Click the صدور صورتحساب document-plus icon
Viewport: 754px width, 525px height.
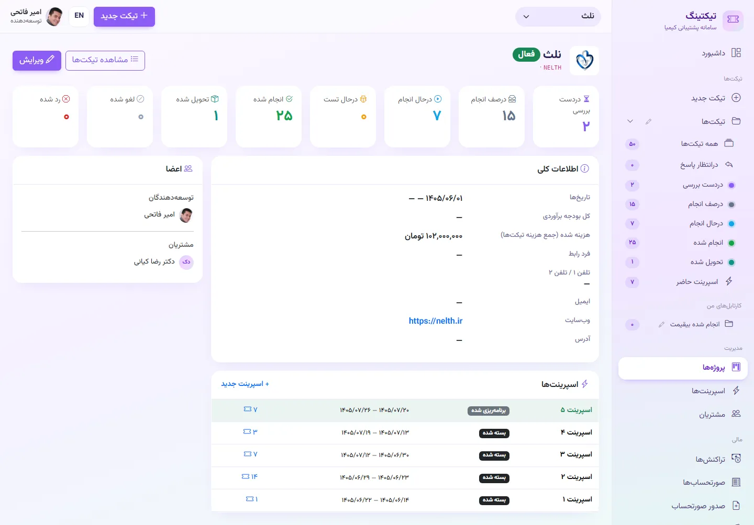click(736, 506)
